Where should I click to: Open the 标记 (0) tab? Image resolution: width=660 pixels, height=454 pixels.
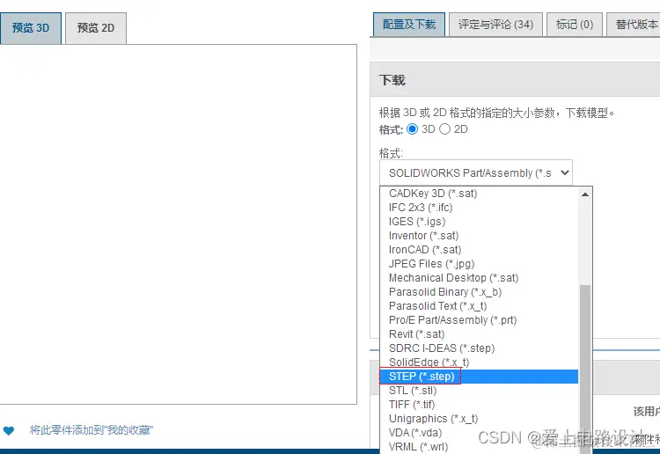(x=575, y=25)
